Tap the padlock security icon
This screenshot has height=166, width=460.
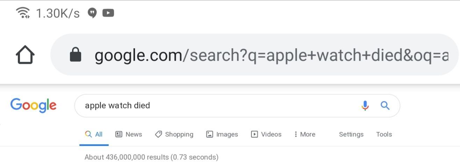76,55
